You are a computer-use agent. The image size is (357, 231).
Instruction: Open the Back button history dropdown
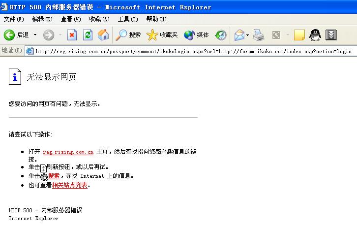pyautogui.click(x=35, y=35)
